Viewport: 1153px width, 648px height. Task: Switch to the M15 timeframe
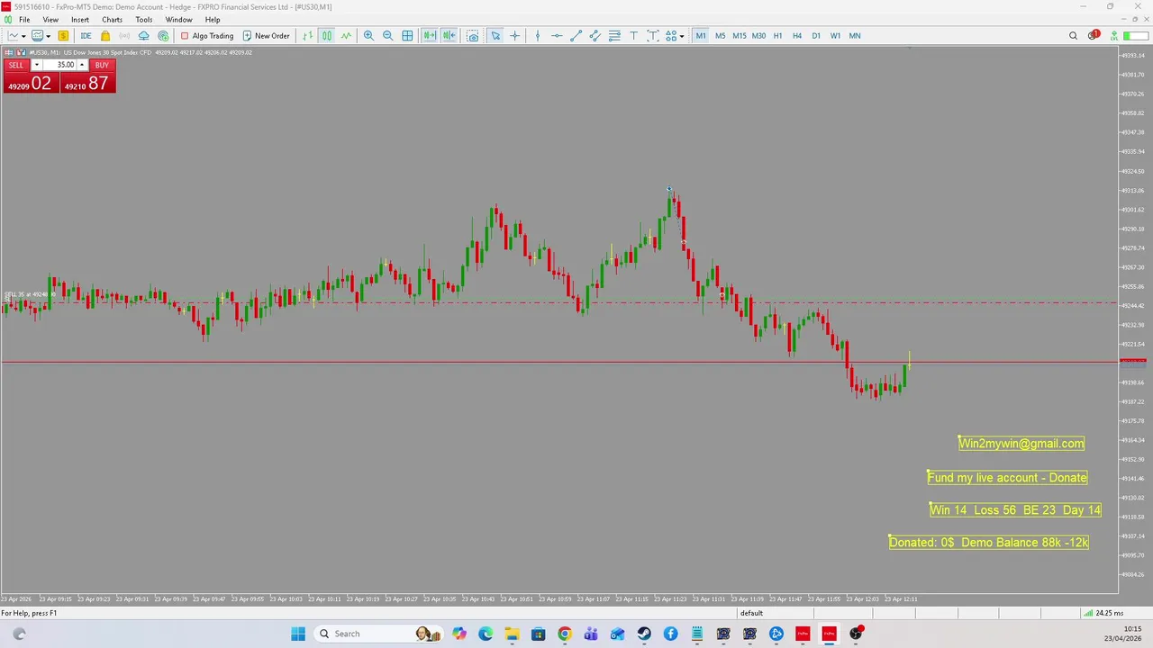(x=739, y=36)
